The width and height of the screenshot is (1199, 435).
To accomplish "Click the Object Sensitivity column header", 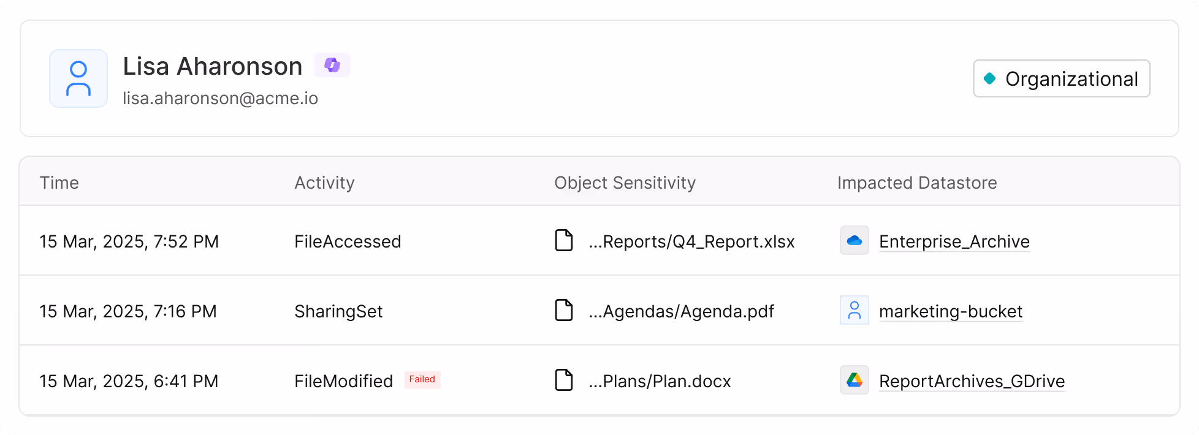I will pos(625,183).
